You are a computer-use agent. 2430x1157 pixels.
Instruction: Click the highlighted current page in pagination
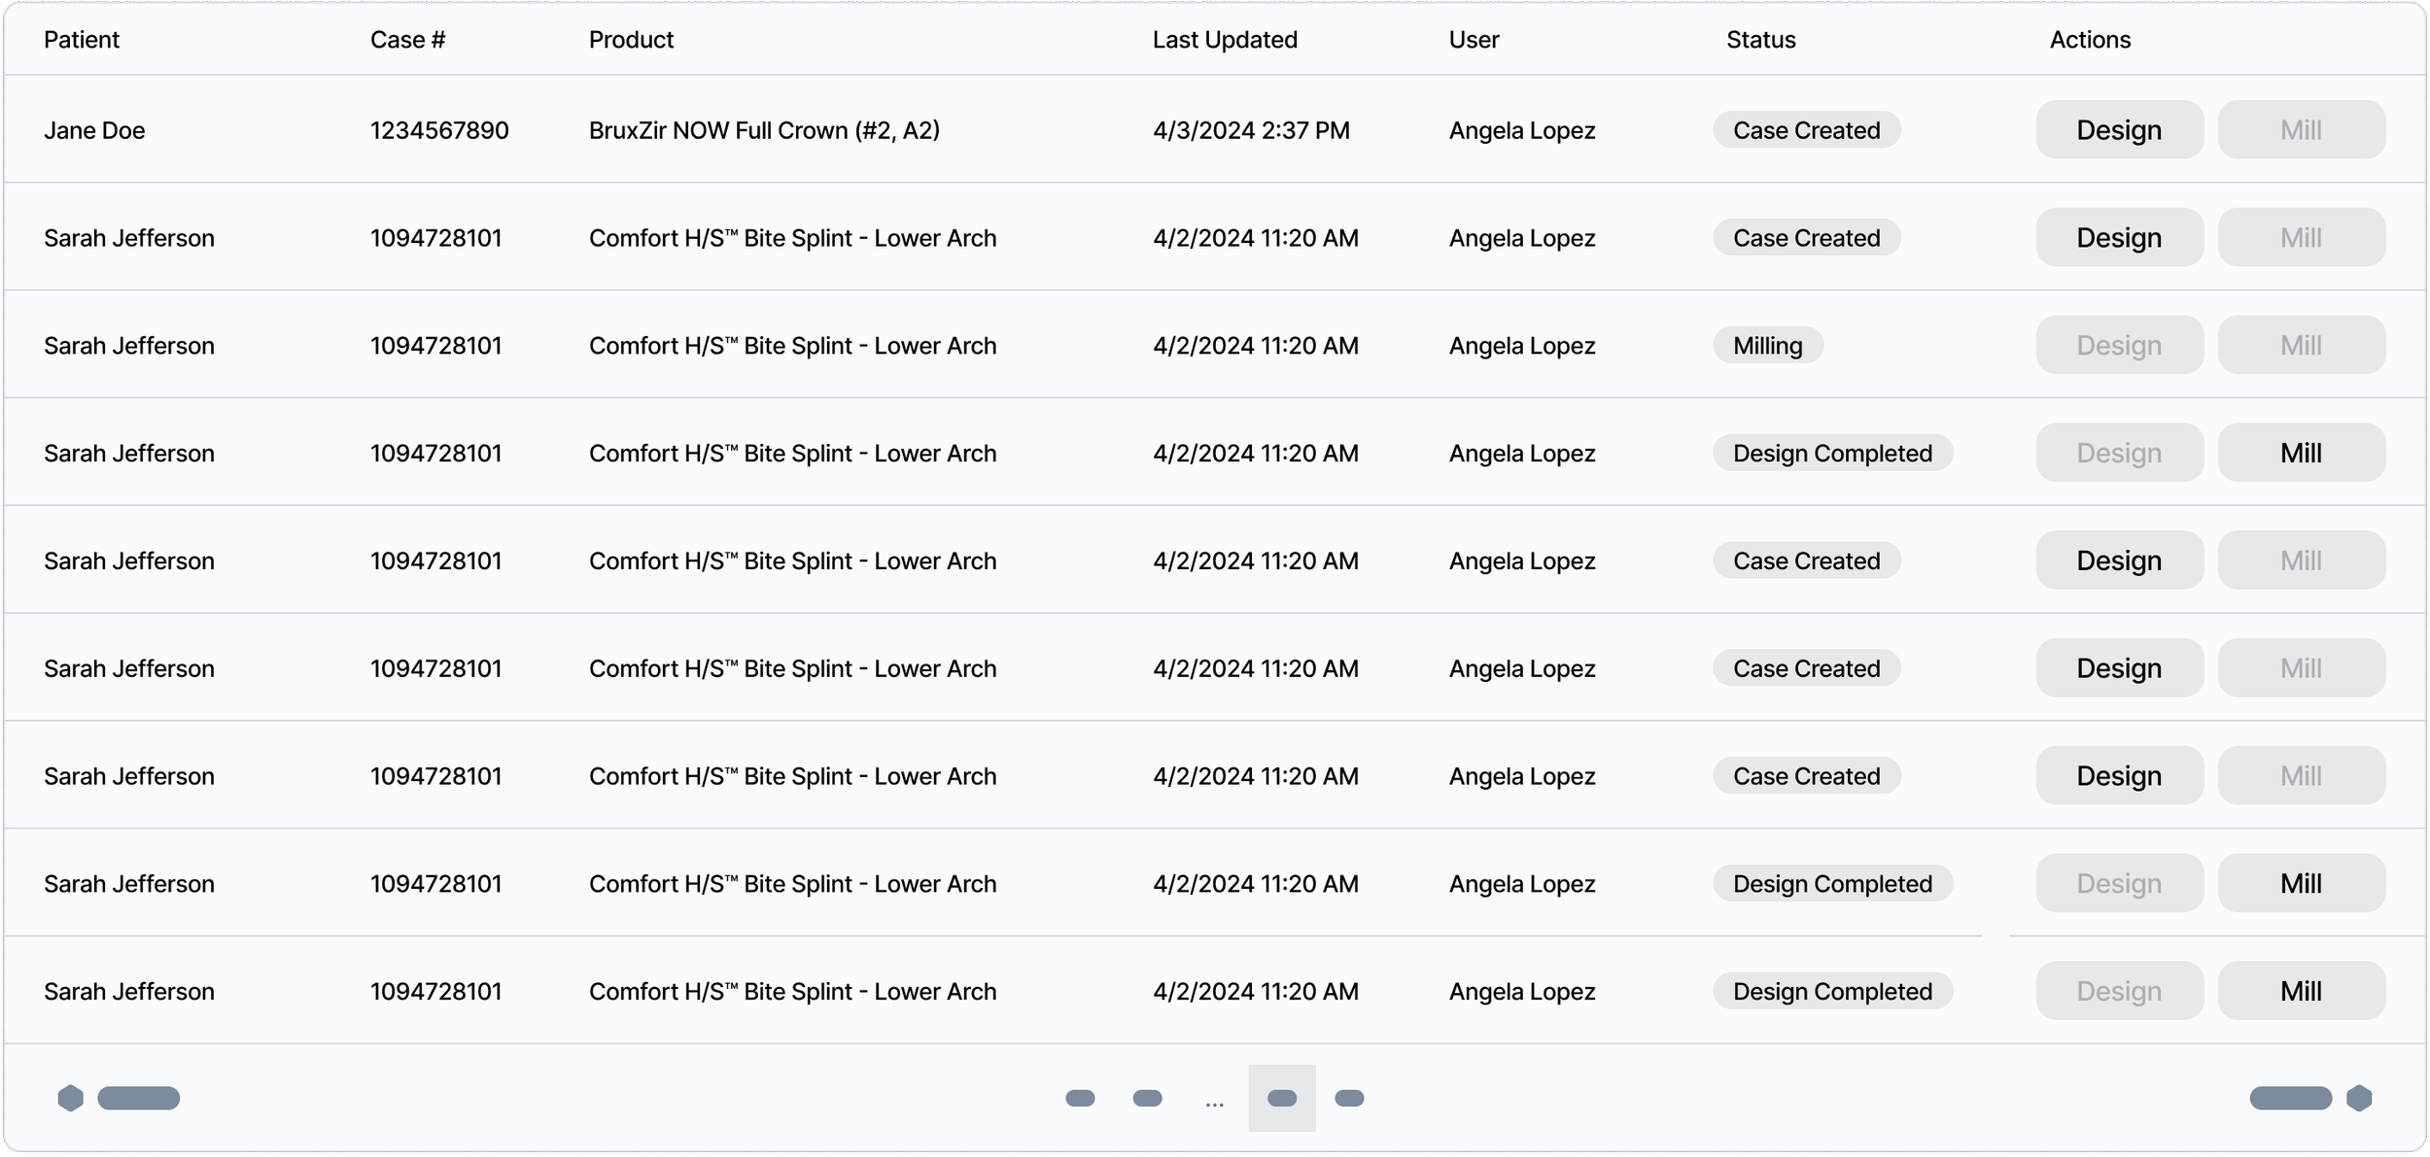(1282, 1098)
